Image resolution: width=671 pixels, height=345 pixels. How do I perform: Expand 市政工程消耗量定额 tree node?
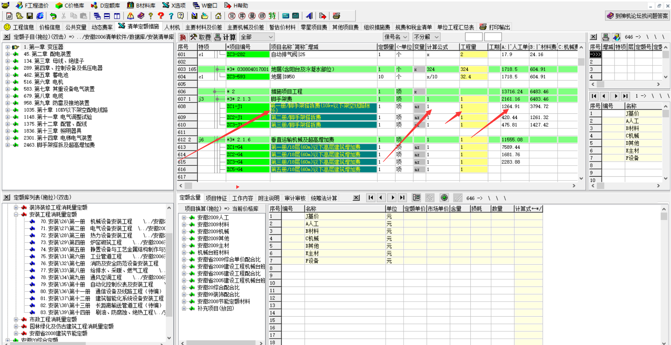16,319
